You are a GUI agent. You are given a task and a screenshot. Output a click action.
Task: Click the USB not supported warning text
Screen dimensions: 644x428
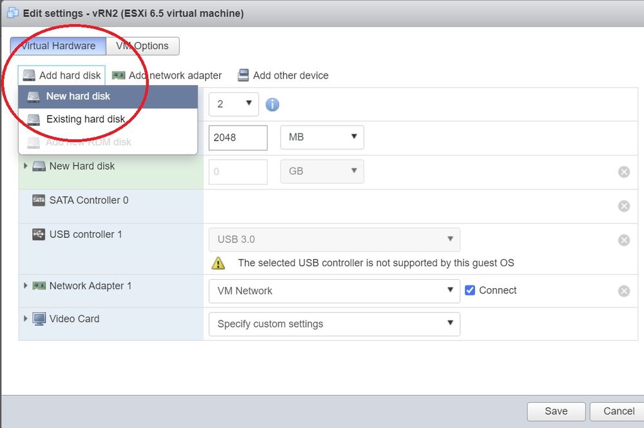point(376,263)
